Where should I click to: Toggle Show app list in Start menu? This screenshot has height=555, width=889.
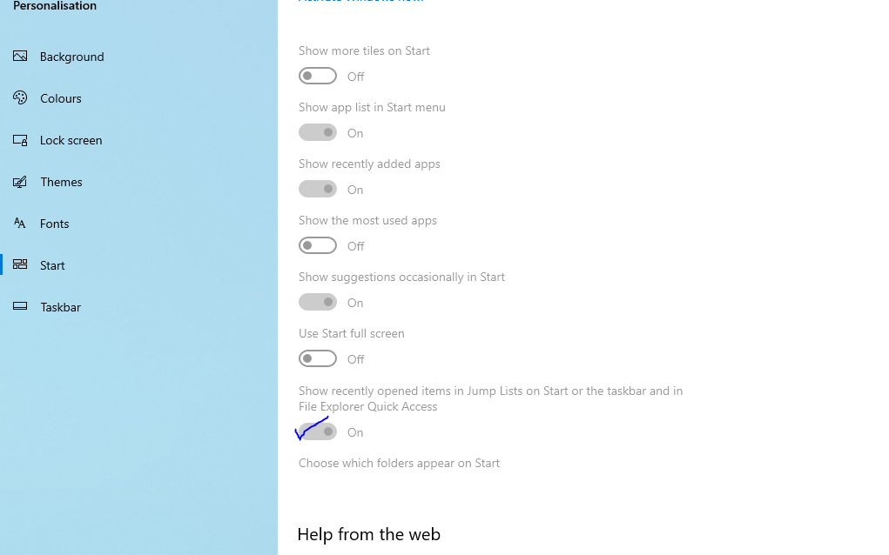pos(318,132)
